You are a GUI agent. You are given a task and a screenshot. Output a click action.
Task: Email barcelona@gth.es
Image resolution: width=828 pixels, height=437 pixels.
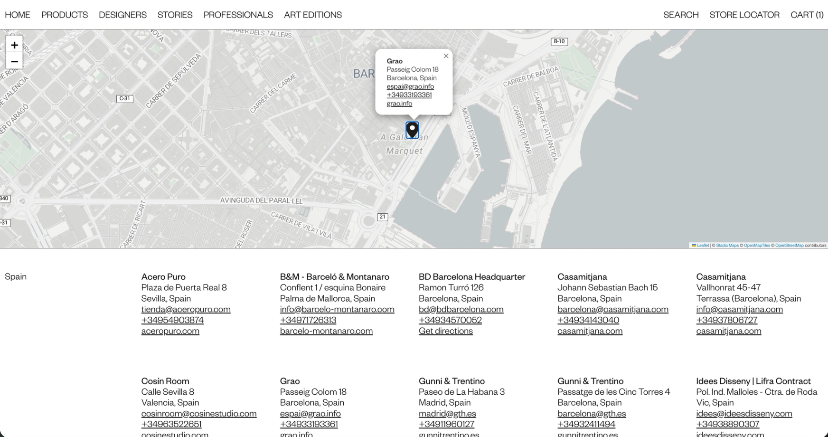click(x=592, y=414)
